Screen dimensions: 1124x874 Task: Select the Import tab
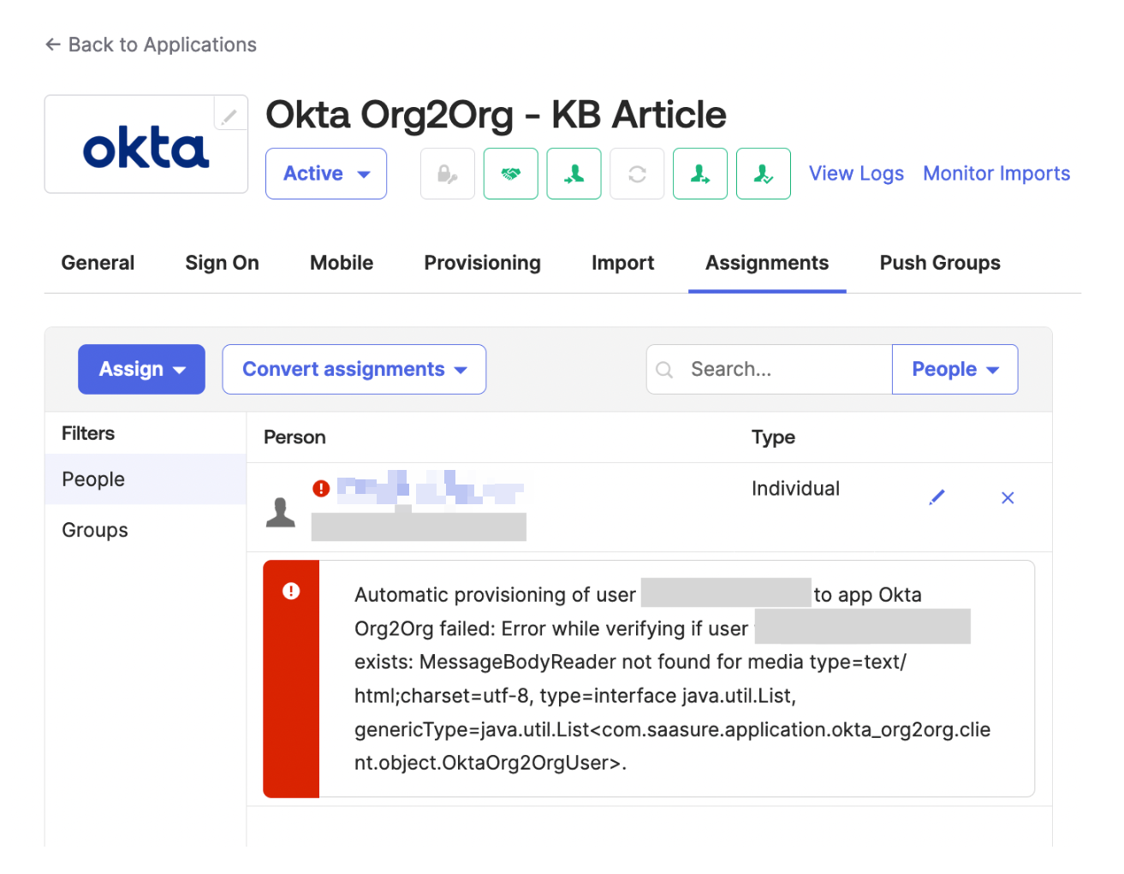tap(623, 263)
